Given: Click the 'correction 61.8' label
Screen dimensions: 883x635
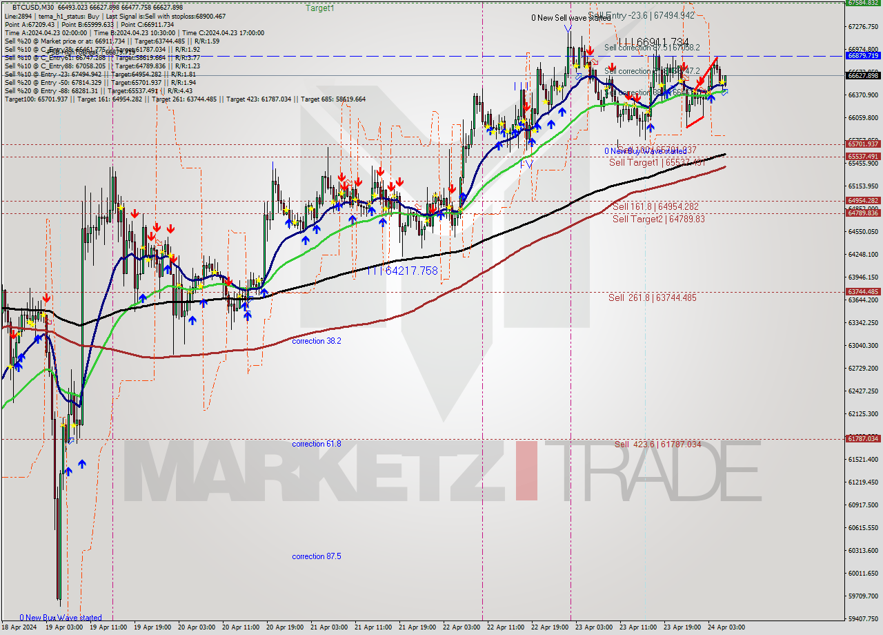Looking at the screenshot, I should coord(316,444).
